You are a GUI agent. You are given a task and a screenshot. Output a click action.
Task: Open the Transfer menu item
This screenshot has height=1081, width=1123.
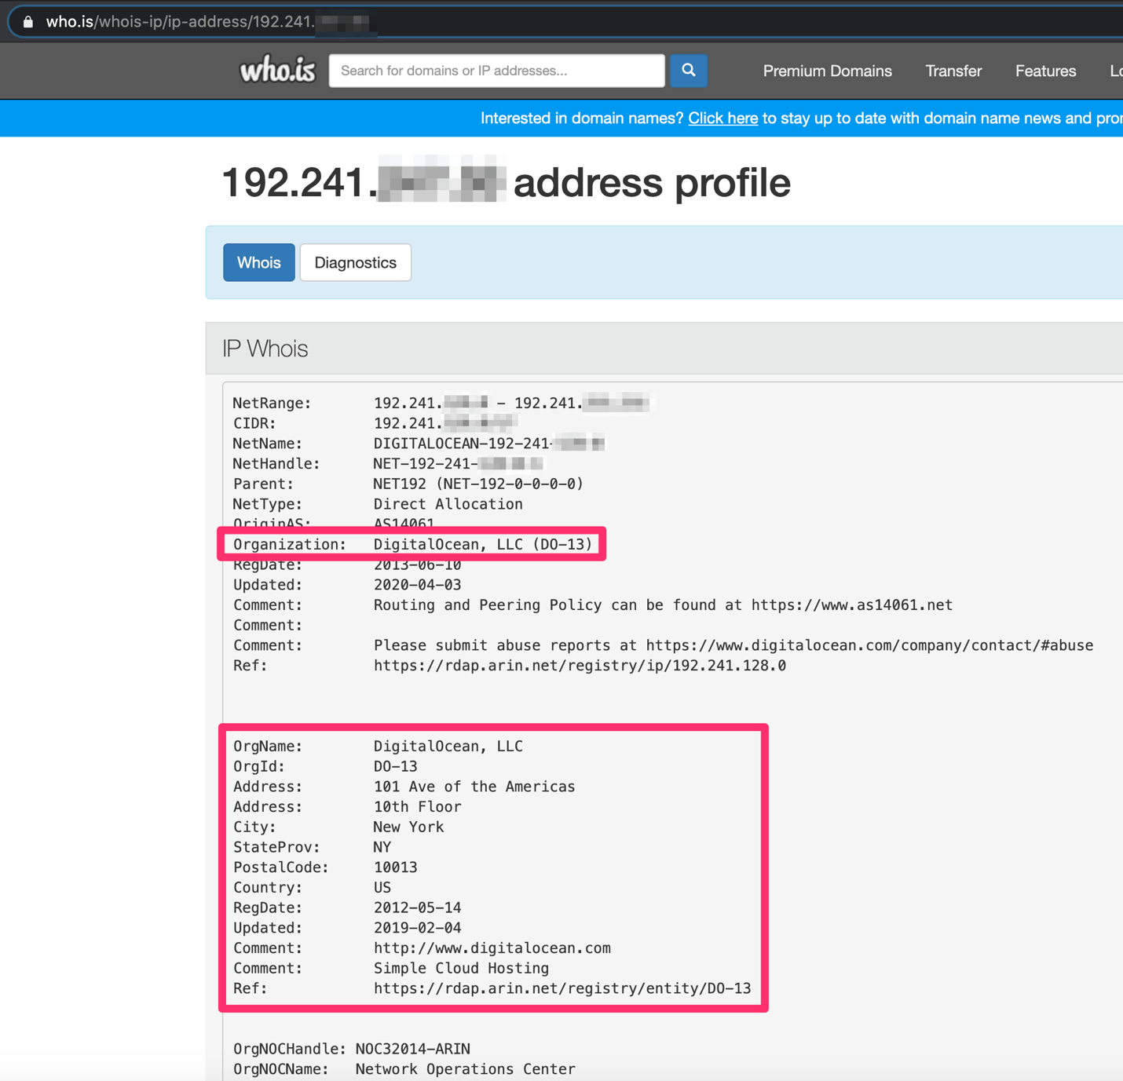(x=953, y=71)
